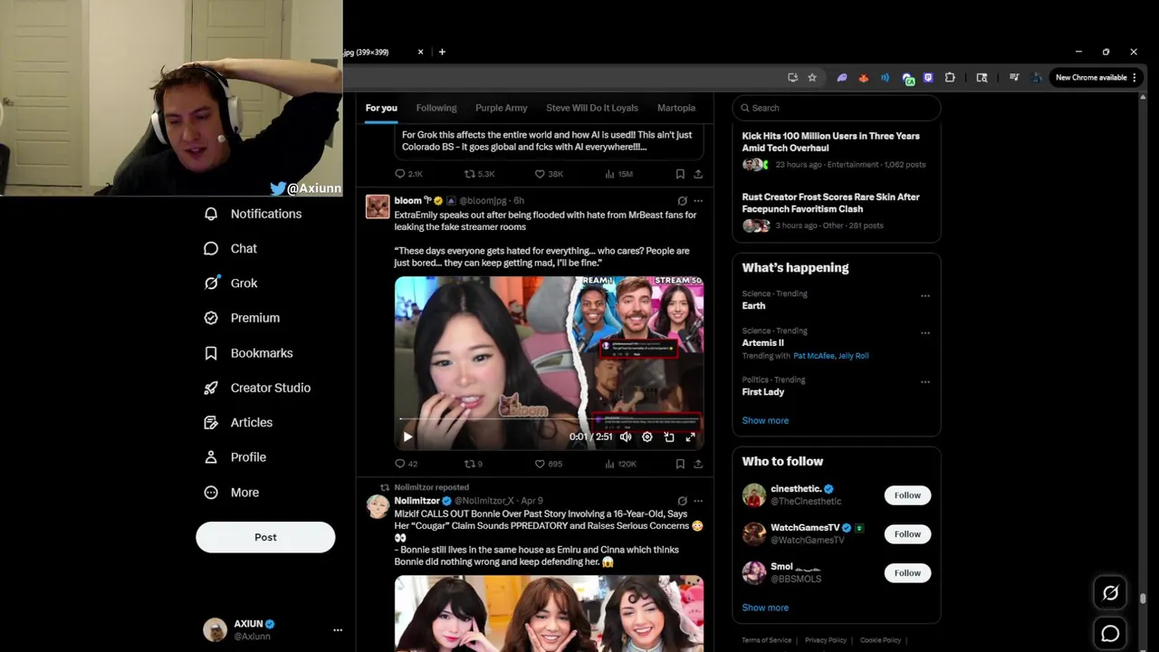Reply to the post with 2.1K comments
Viewport: 1159px width, 652px height.
coord(408,174)
